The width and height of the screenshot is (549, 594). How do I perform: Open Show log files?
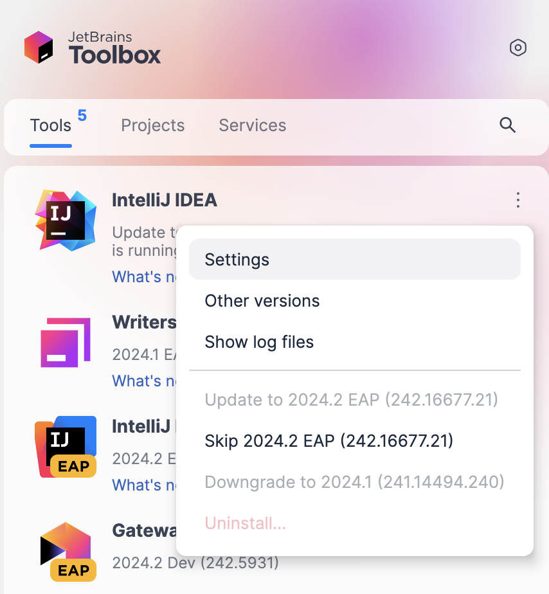click(x=259, y=342)
